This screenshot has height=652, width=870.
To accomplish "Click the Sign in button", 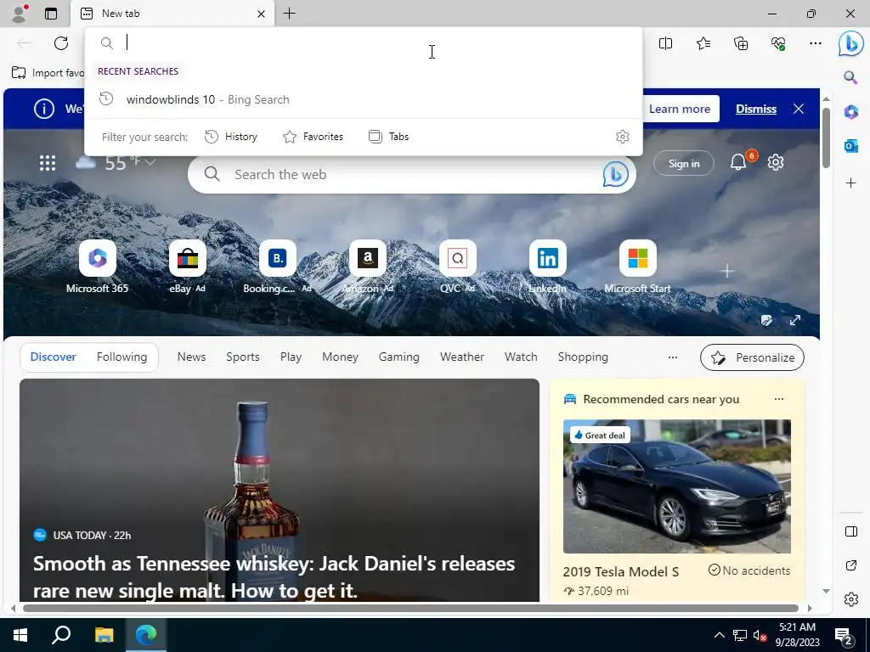I will click(x=684, y=163).
